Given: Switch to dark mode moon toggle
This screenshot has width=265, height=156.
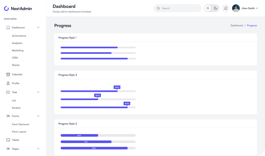Looking at the screenshot, I should pos(215,8).
